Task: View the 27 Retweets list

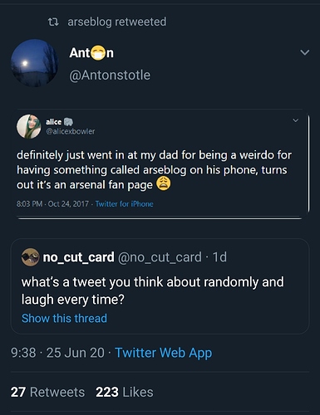Action: coord(47,392)
